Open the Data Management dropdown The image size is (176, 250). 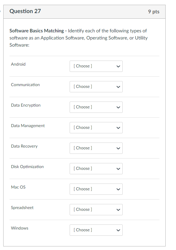[96, 127]
